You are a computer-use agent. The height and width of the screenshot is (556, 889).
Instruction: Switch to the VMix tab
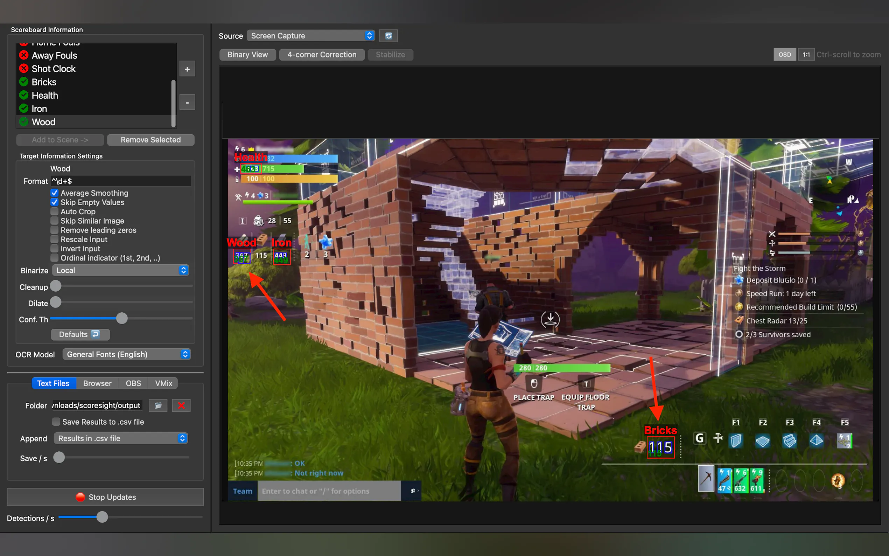163,383
